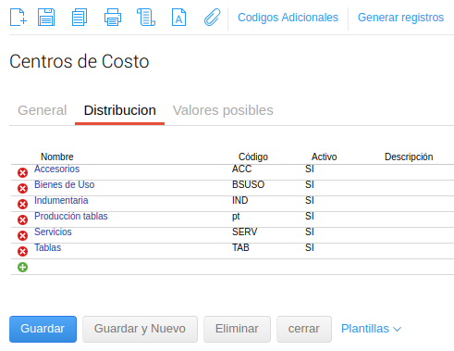Open the Valores posibles tab
Viewport: 454px width, 351px height.
tap(223, 110)
